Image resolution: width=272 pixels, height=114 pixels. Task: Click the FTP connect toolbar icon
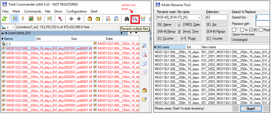click(x=108, y=19)
